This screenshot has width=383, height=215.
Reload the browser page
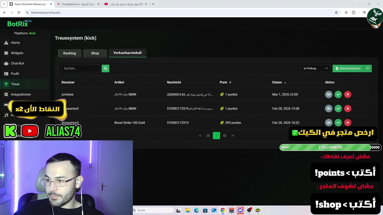[x=19, y=13]
